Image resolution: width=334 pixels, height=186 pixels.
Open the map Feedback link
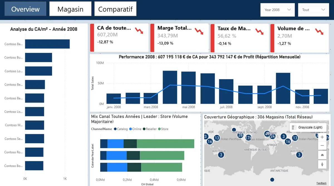[x=321, y=183]
